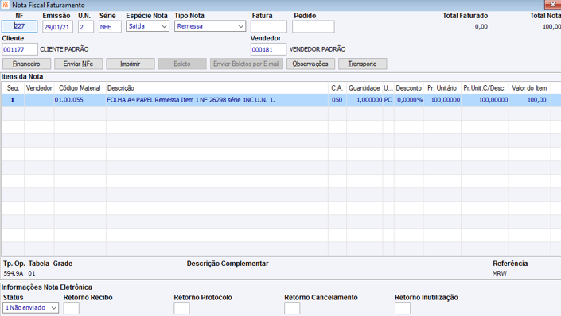This screenshot has height=316, width=561.
Task: Open the Observações button
Action: [310, 64]
